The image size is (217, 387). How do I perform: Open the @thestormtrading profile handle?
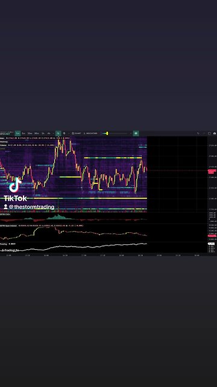(x=31, y=207)
